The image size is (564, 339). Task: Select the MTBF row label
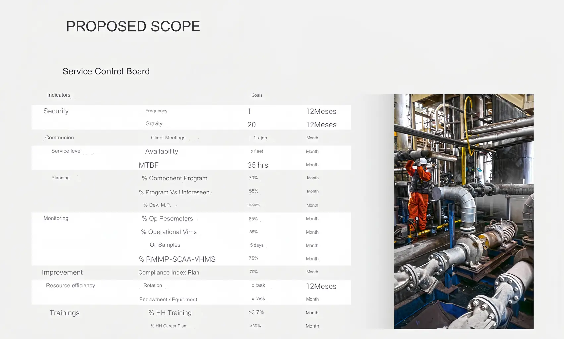pos(148,165)
